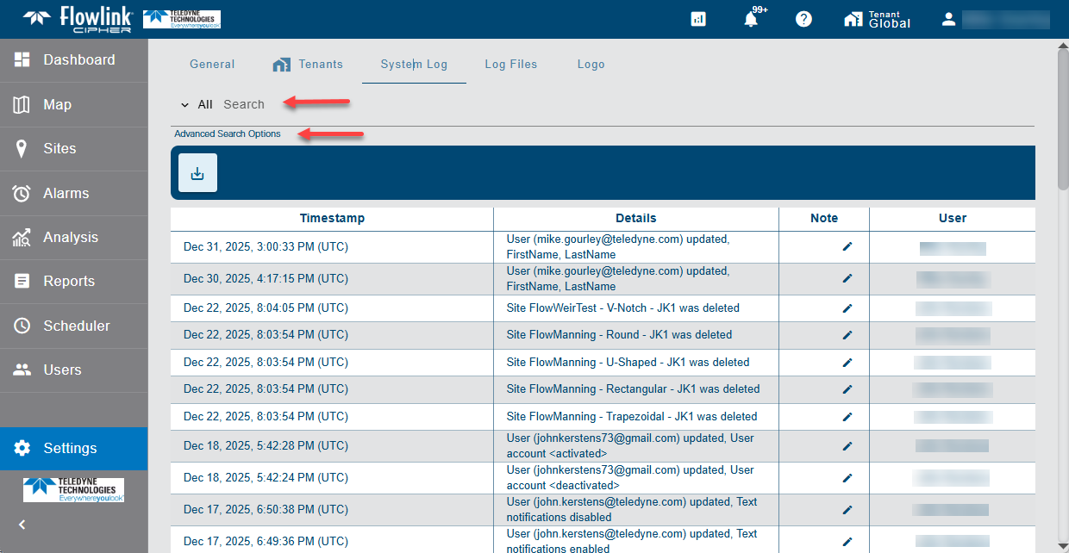Switch to the Tenants tab

[x=308, y=65]
